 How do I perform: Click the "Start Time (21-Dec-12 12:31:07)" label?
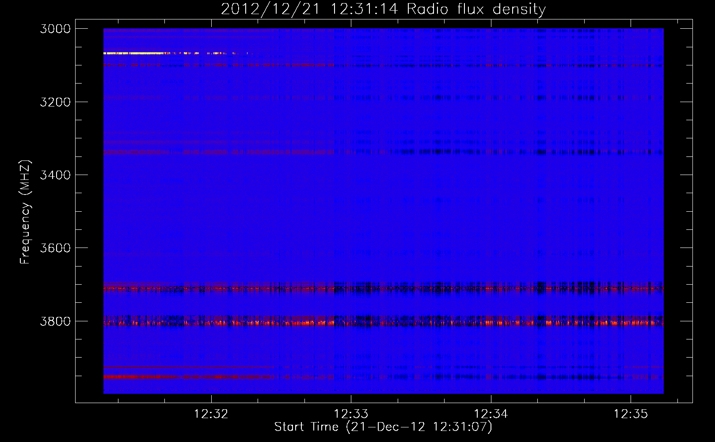click(383, 427)
